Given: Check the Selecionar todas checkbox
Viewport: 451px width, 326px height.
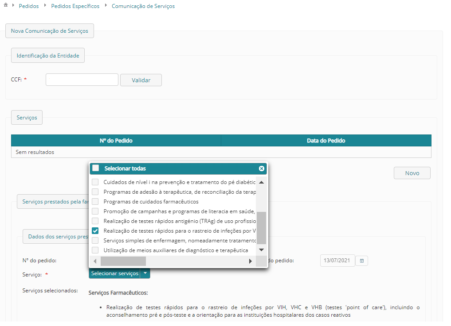Looking at the screenshot, I should (x=96, y=168).
